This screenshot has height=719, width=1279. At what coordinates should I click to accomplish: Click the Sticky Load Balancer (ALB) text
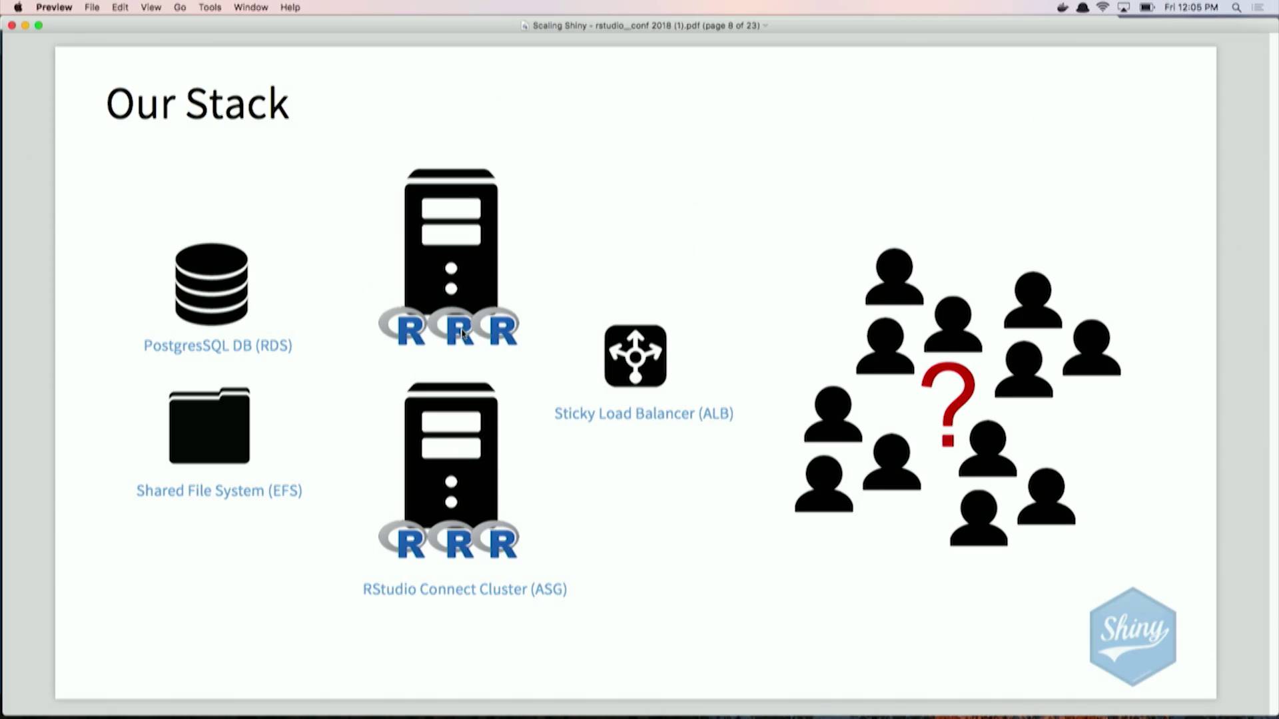(643, 413)
